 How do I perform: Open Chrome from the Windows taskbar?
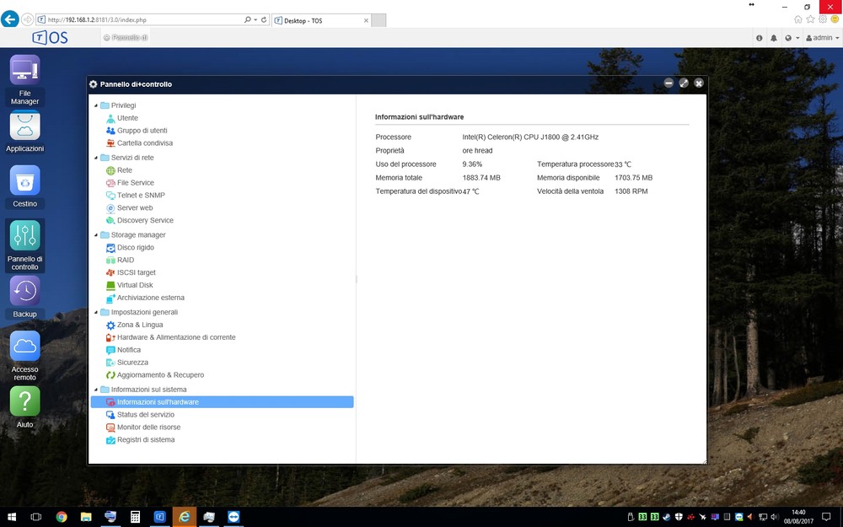[x=62, y=517]
